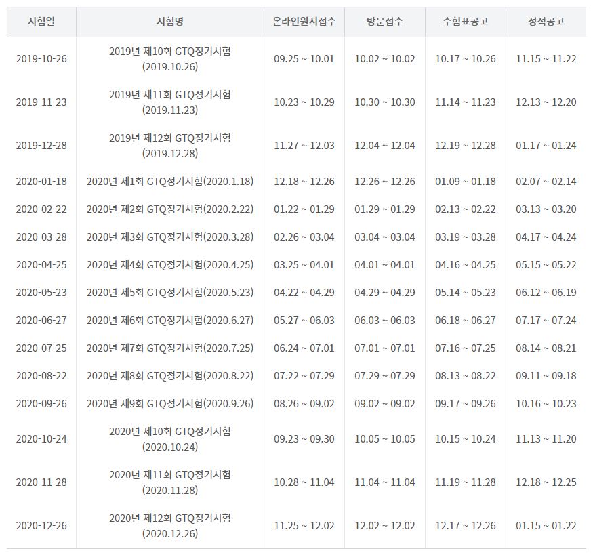Click admission ticket notice 09.17 ~ 09.26

[x=465, y=404]
